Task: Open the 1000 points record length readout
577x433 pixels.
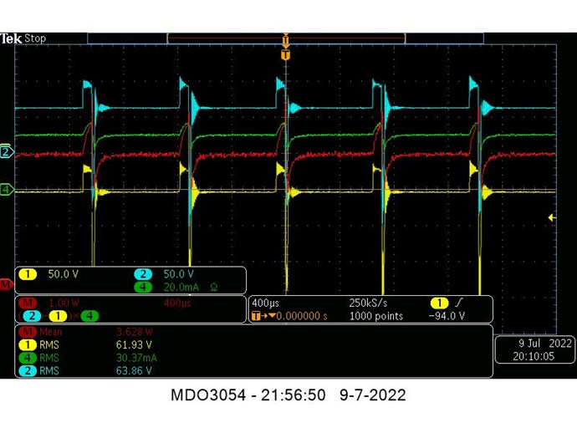Action: coord(375,316)
